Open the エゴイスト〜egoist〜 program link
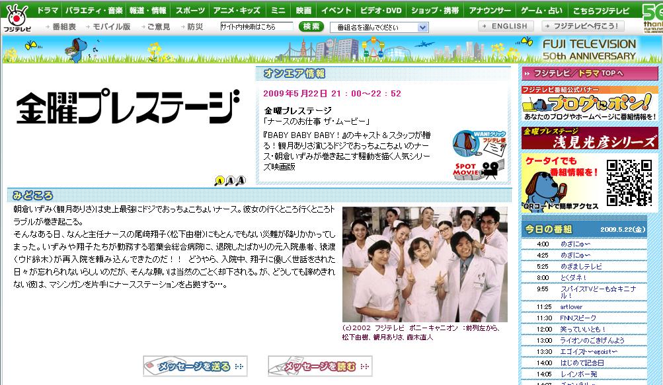Image resolution: width=663 pixels, height=385 pixels. (x=588, y=351)
